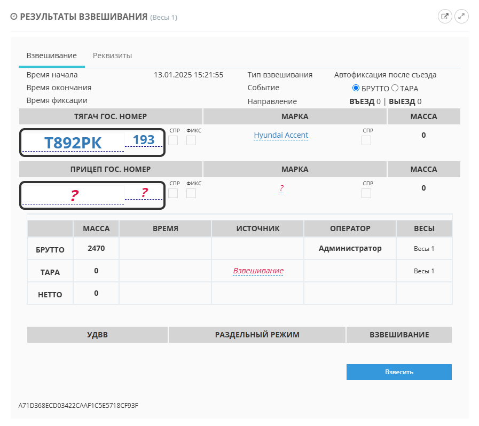This screenshot has height=426, width=479.
Task: Enable the tractor plate ФИКС checkbox
Action: pyautogui.click(x=191, y=140)
